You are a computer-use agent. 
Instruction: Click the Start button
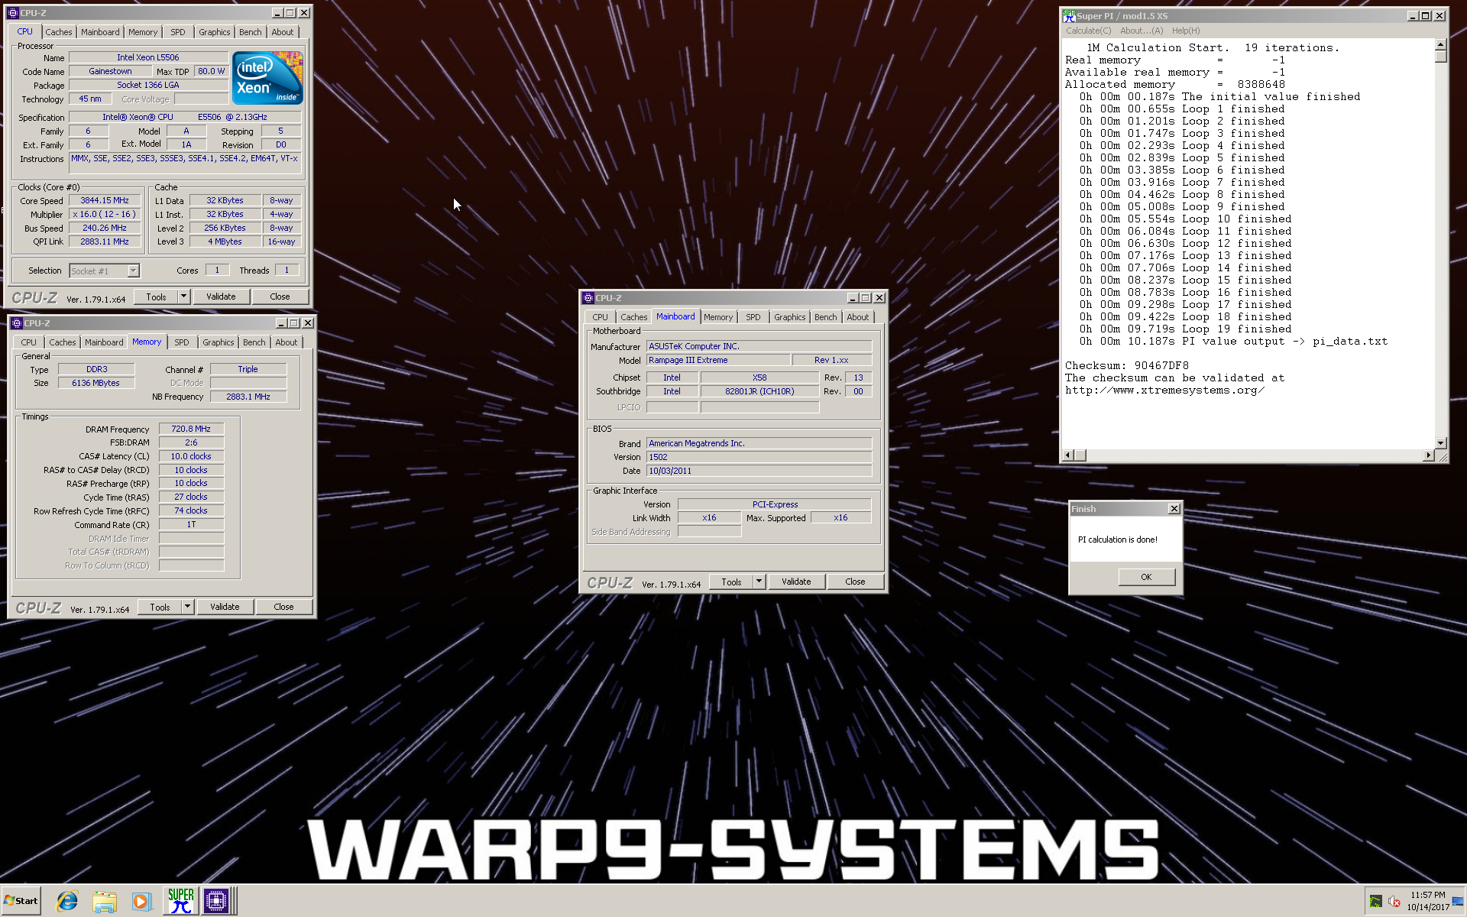tap(21, 901)
